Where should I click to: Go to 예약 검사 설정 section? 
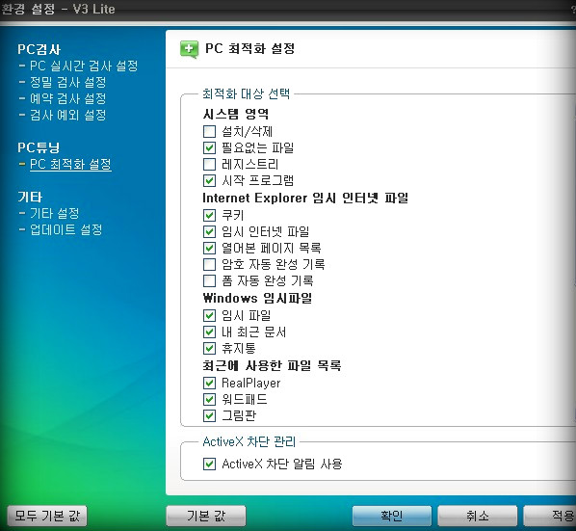tap(68, 98)
